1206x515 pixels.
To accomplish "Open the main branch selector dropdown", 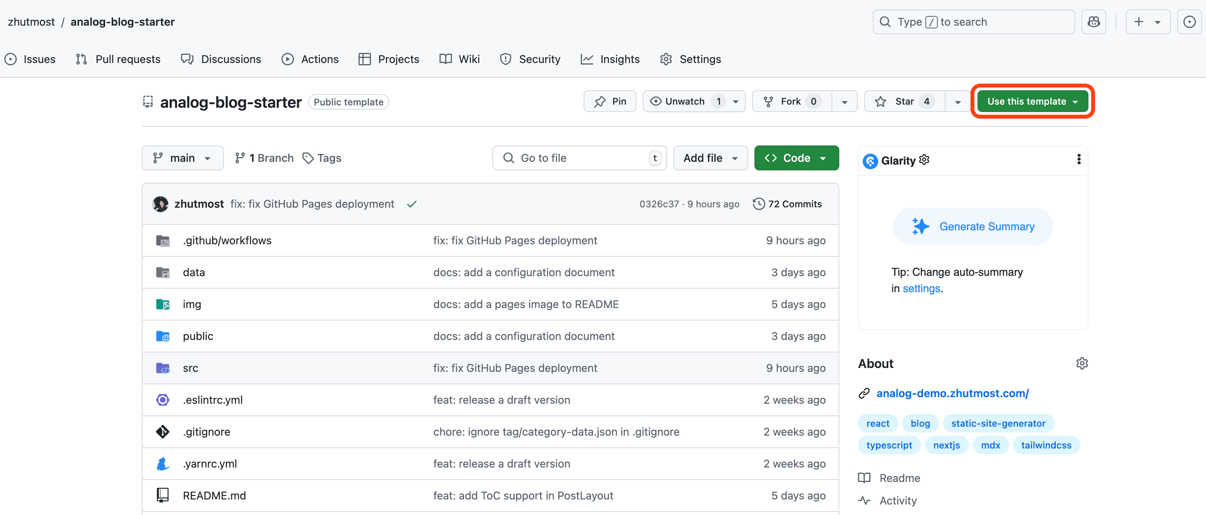I will [x=182, y=158].
